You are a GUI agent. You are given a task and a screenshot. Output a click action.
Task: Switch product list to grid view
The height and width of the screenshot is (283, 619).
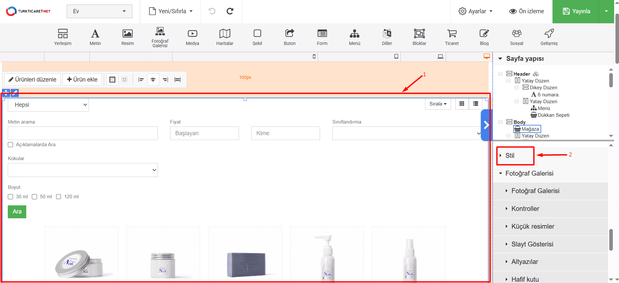(462, 104)
